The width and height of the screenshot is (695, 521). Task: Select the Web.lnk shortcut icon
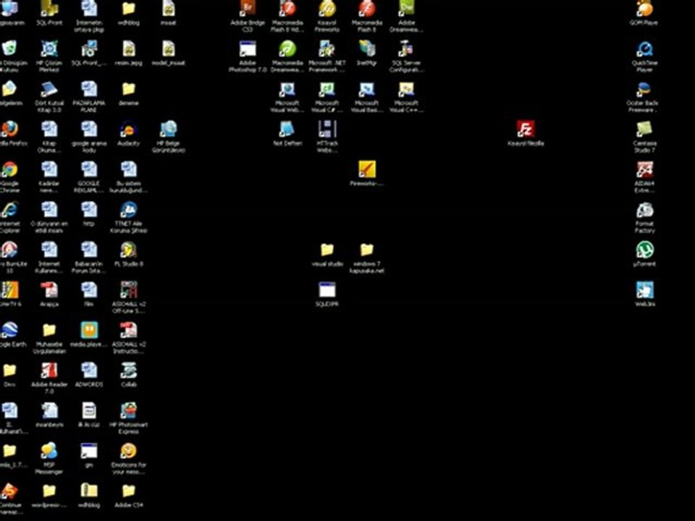click(644, 290)
